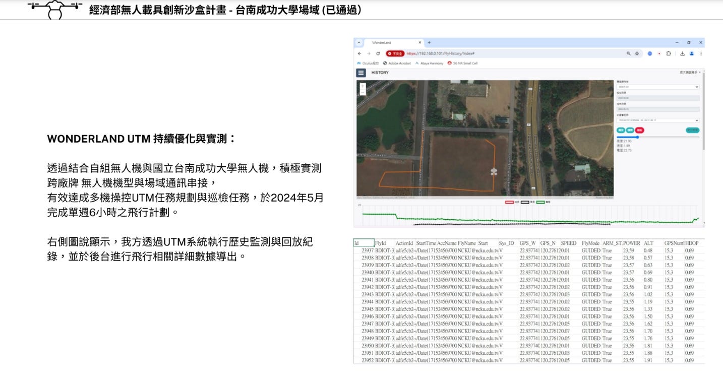
Task: Open the browser three-dot menu
Action: point(701,53)
